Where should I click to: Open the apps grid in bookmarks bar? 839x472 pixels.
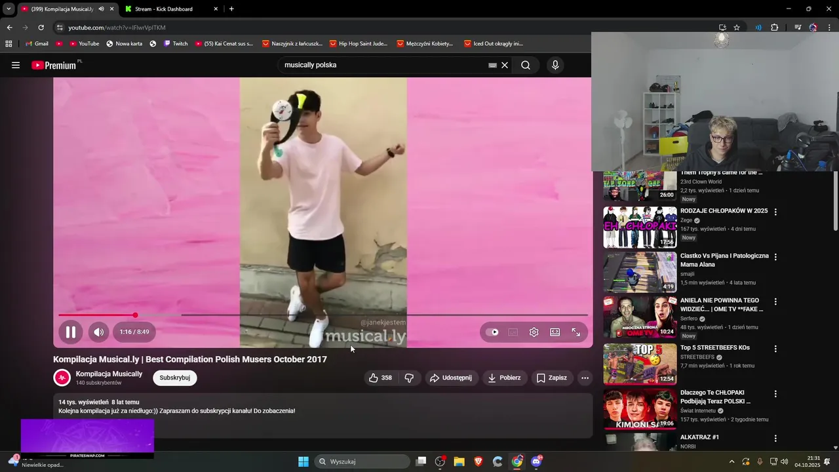click(9, 43)
